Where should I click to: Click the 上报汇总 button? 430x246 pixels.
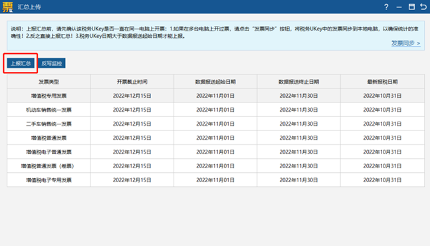(x=21, y=63)
